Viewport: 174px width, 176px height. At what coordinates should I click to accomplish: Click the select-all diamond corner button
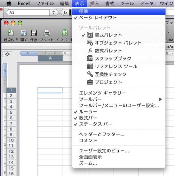click(7, 54)
